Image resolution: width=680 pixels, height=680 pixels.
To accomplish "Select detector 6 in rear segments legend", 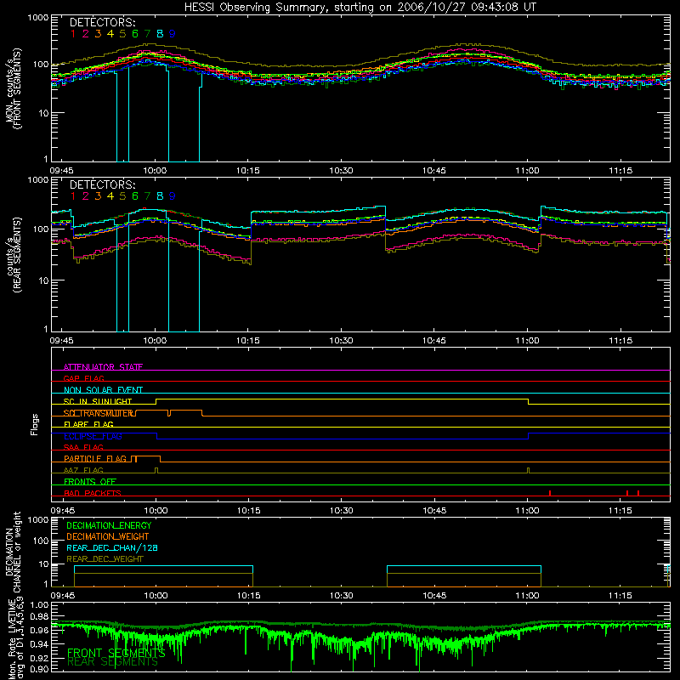I will click(x=135, y=196).
